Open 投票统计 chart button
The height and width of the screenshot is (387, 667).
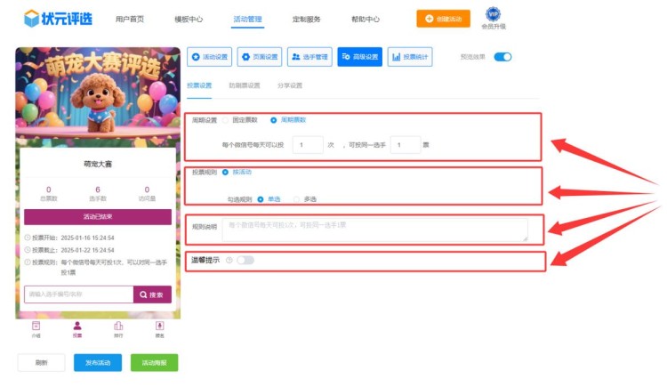point(410,57)
